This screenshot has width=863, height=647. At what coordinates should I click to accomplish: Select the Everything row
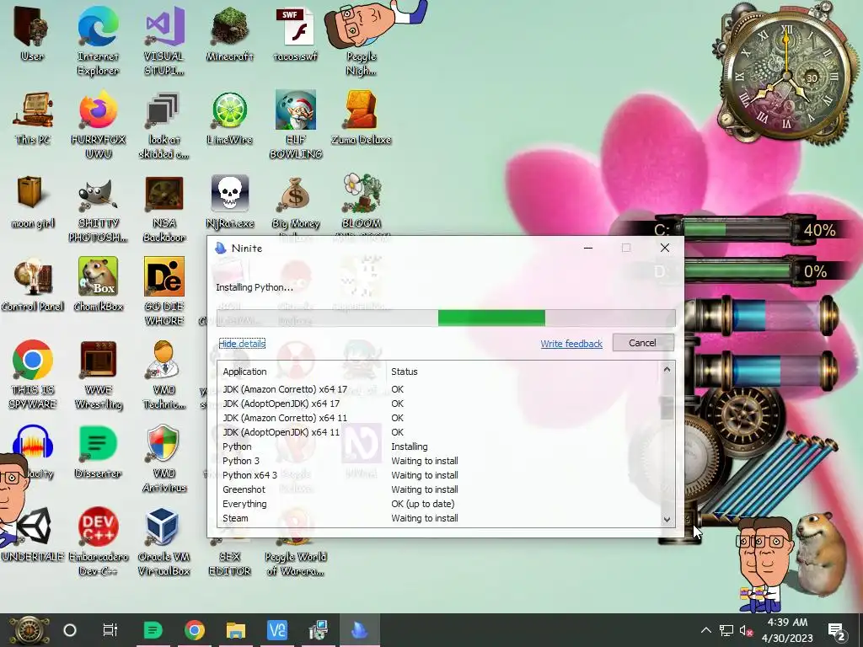(x=440, y=504)
